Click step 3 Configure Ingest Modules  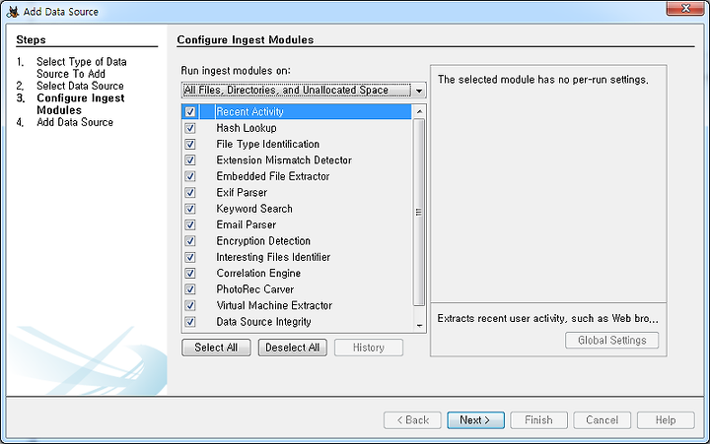(x=81, y=104)
